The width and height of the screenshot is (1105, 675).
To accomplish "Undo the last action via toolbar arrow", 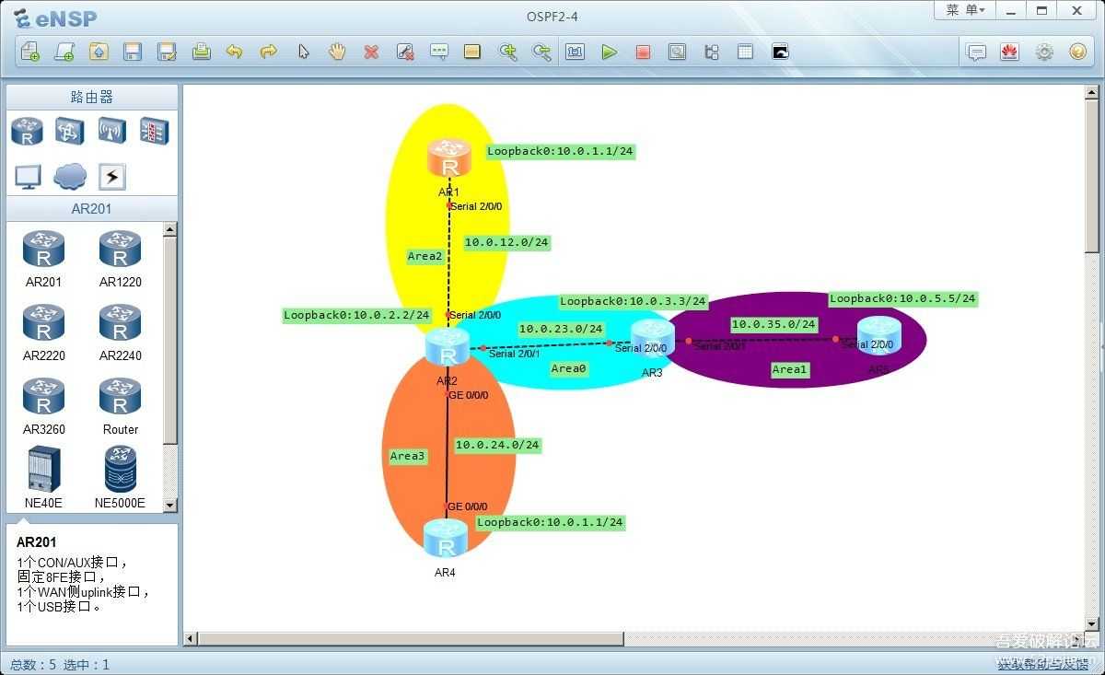I will (x=235, y=52).
